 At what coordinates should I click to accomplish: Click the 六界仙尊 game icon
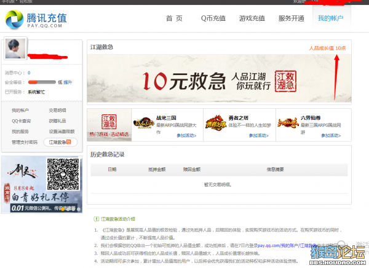pyautogui.click(x=288, y=123)
